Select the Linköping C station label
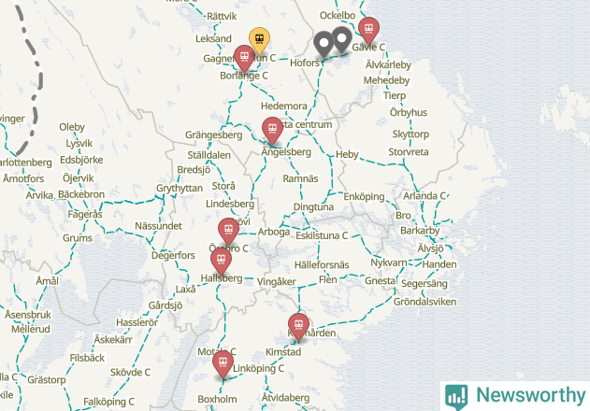Screen dimensions: 590x411 pyautogui.click(x=258, y=369)
